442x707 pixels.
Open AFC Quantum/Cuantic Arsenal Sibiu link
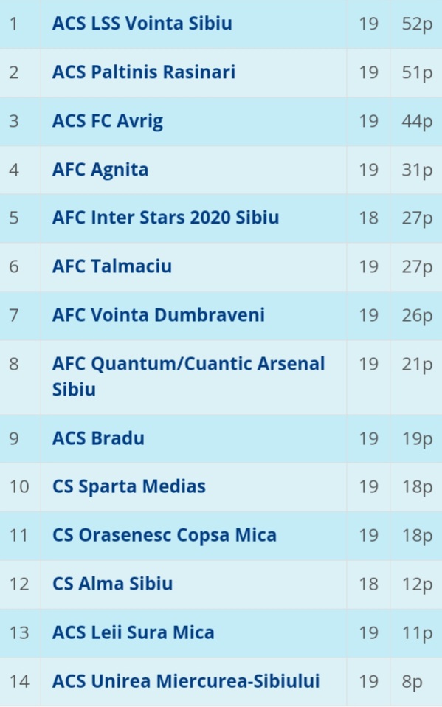[188, 376]
